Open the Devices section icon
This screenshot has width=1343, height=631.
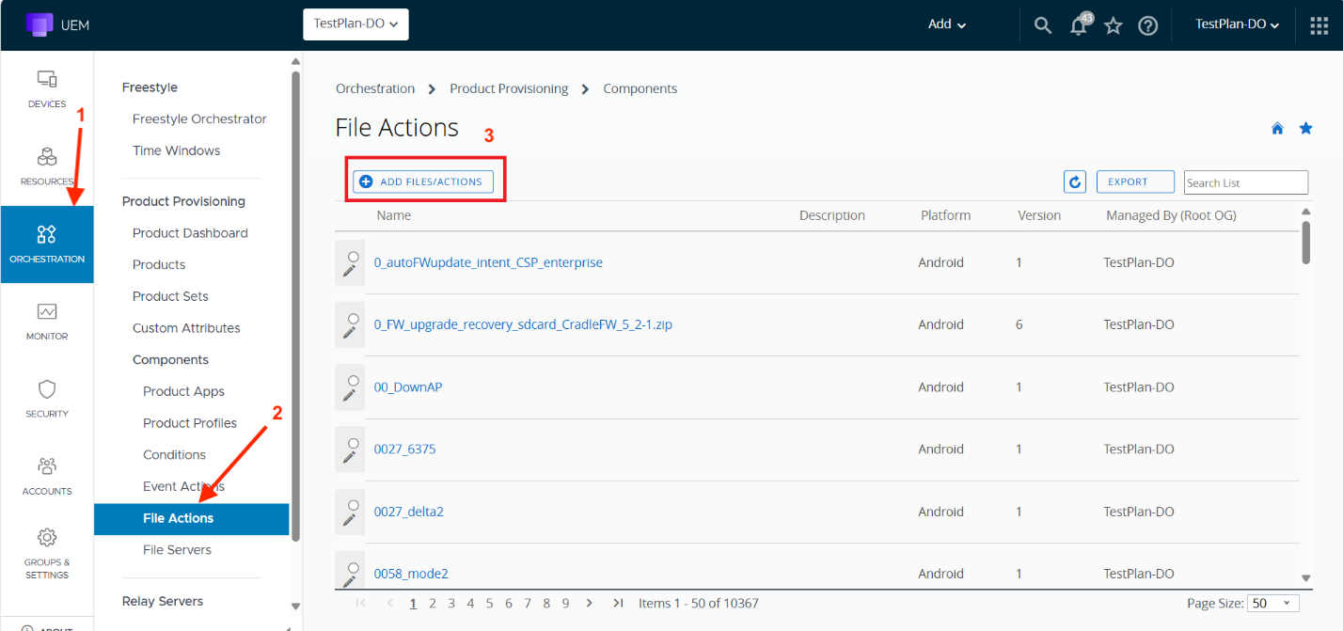point(47,80)
